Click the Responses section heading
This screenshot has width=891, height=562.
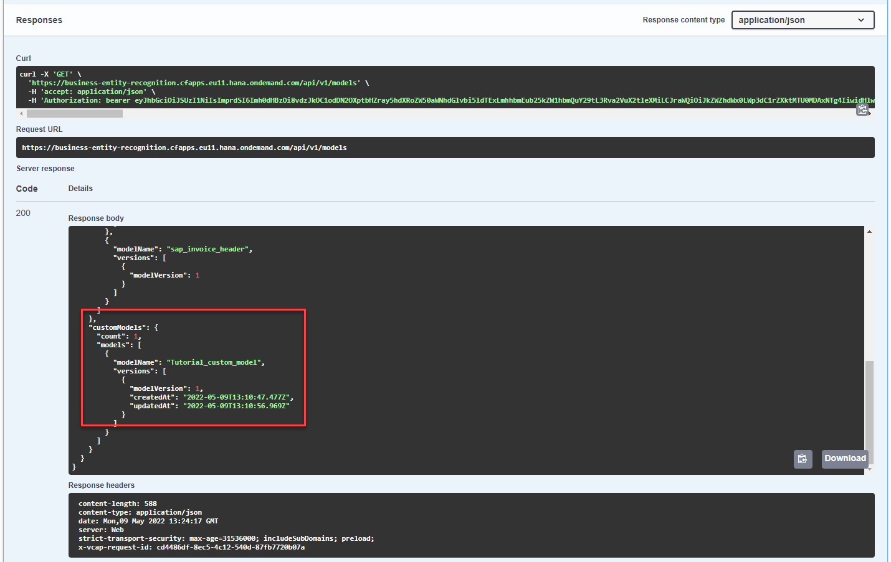pyautogui.click(x=39, y=20)
